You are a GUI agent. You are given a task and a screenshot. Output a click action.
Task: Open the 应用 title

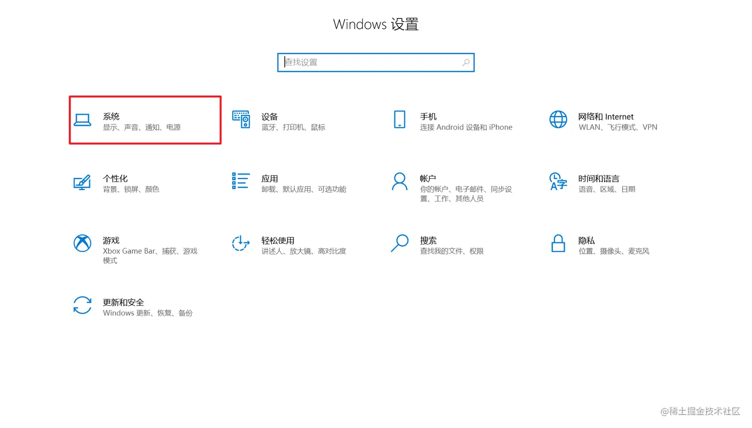point(270,179)
